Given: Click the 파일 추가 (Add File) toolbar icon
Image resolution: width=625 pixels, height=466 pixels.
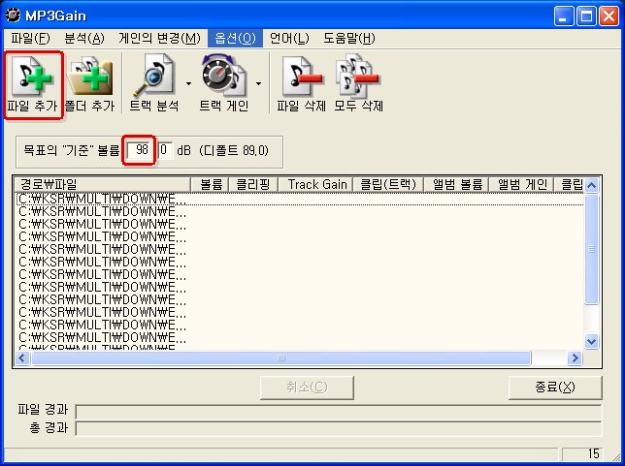Looking at the screenshot, I should tap(33, 84).
